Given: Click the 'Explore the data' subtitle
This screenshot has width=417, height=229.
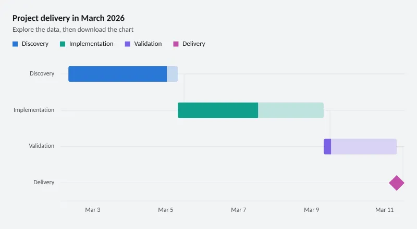Looking at the screenshot, I should 73,30.
